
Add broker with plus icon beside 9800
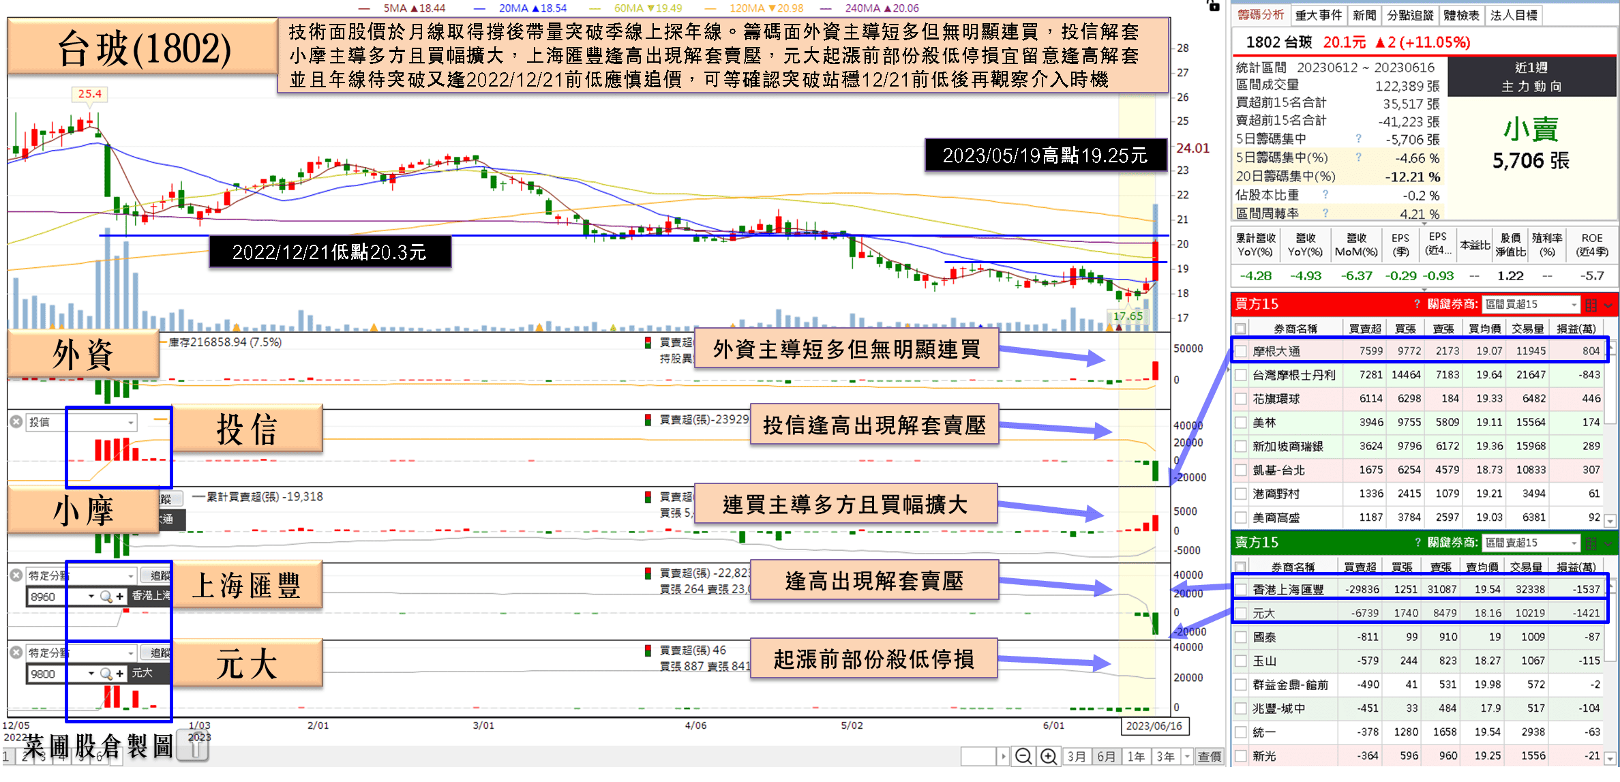click(x=120, y=674)
